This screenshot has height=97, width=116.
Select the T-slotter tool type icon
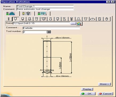79,19
